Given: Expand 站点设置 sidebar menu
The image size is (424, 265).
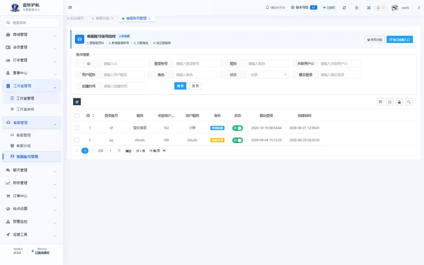Looking at the screenshot, I should (x=31, y=209).
